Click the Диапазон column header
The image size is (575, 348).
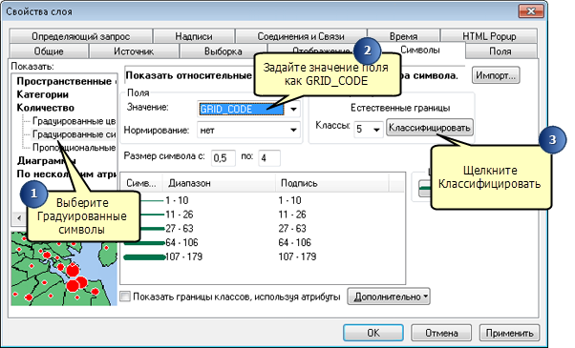(x=219, y=183)
